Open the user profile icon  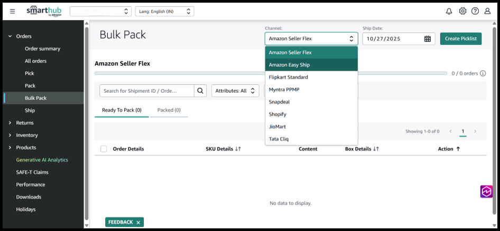click(487, 11)
